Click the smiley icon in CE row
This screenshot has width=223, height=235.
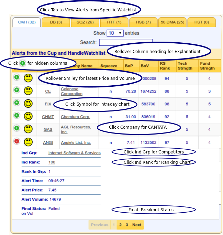pos(28,91)
